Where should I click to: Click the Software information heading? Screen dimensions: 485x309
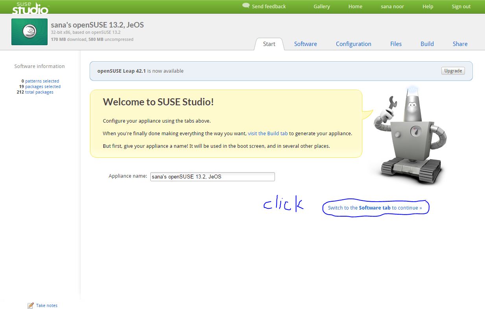(39, 66)
